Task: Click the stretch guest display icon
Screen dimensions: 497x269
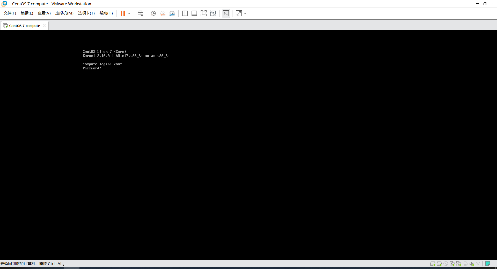Action: click(x=239, y=13)
